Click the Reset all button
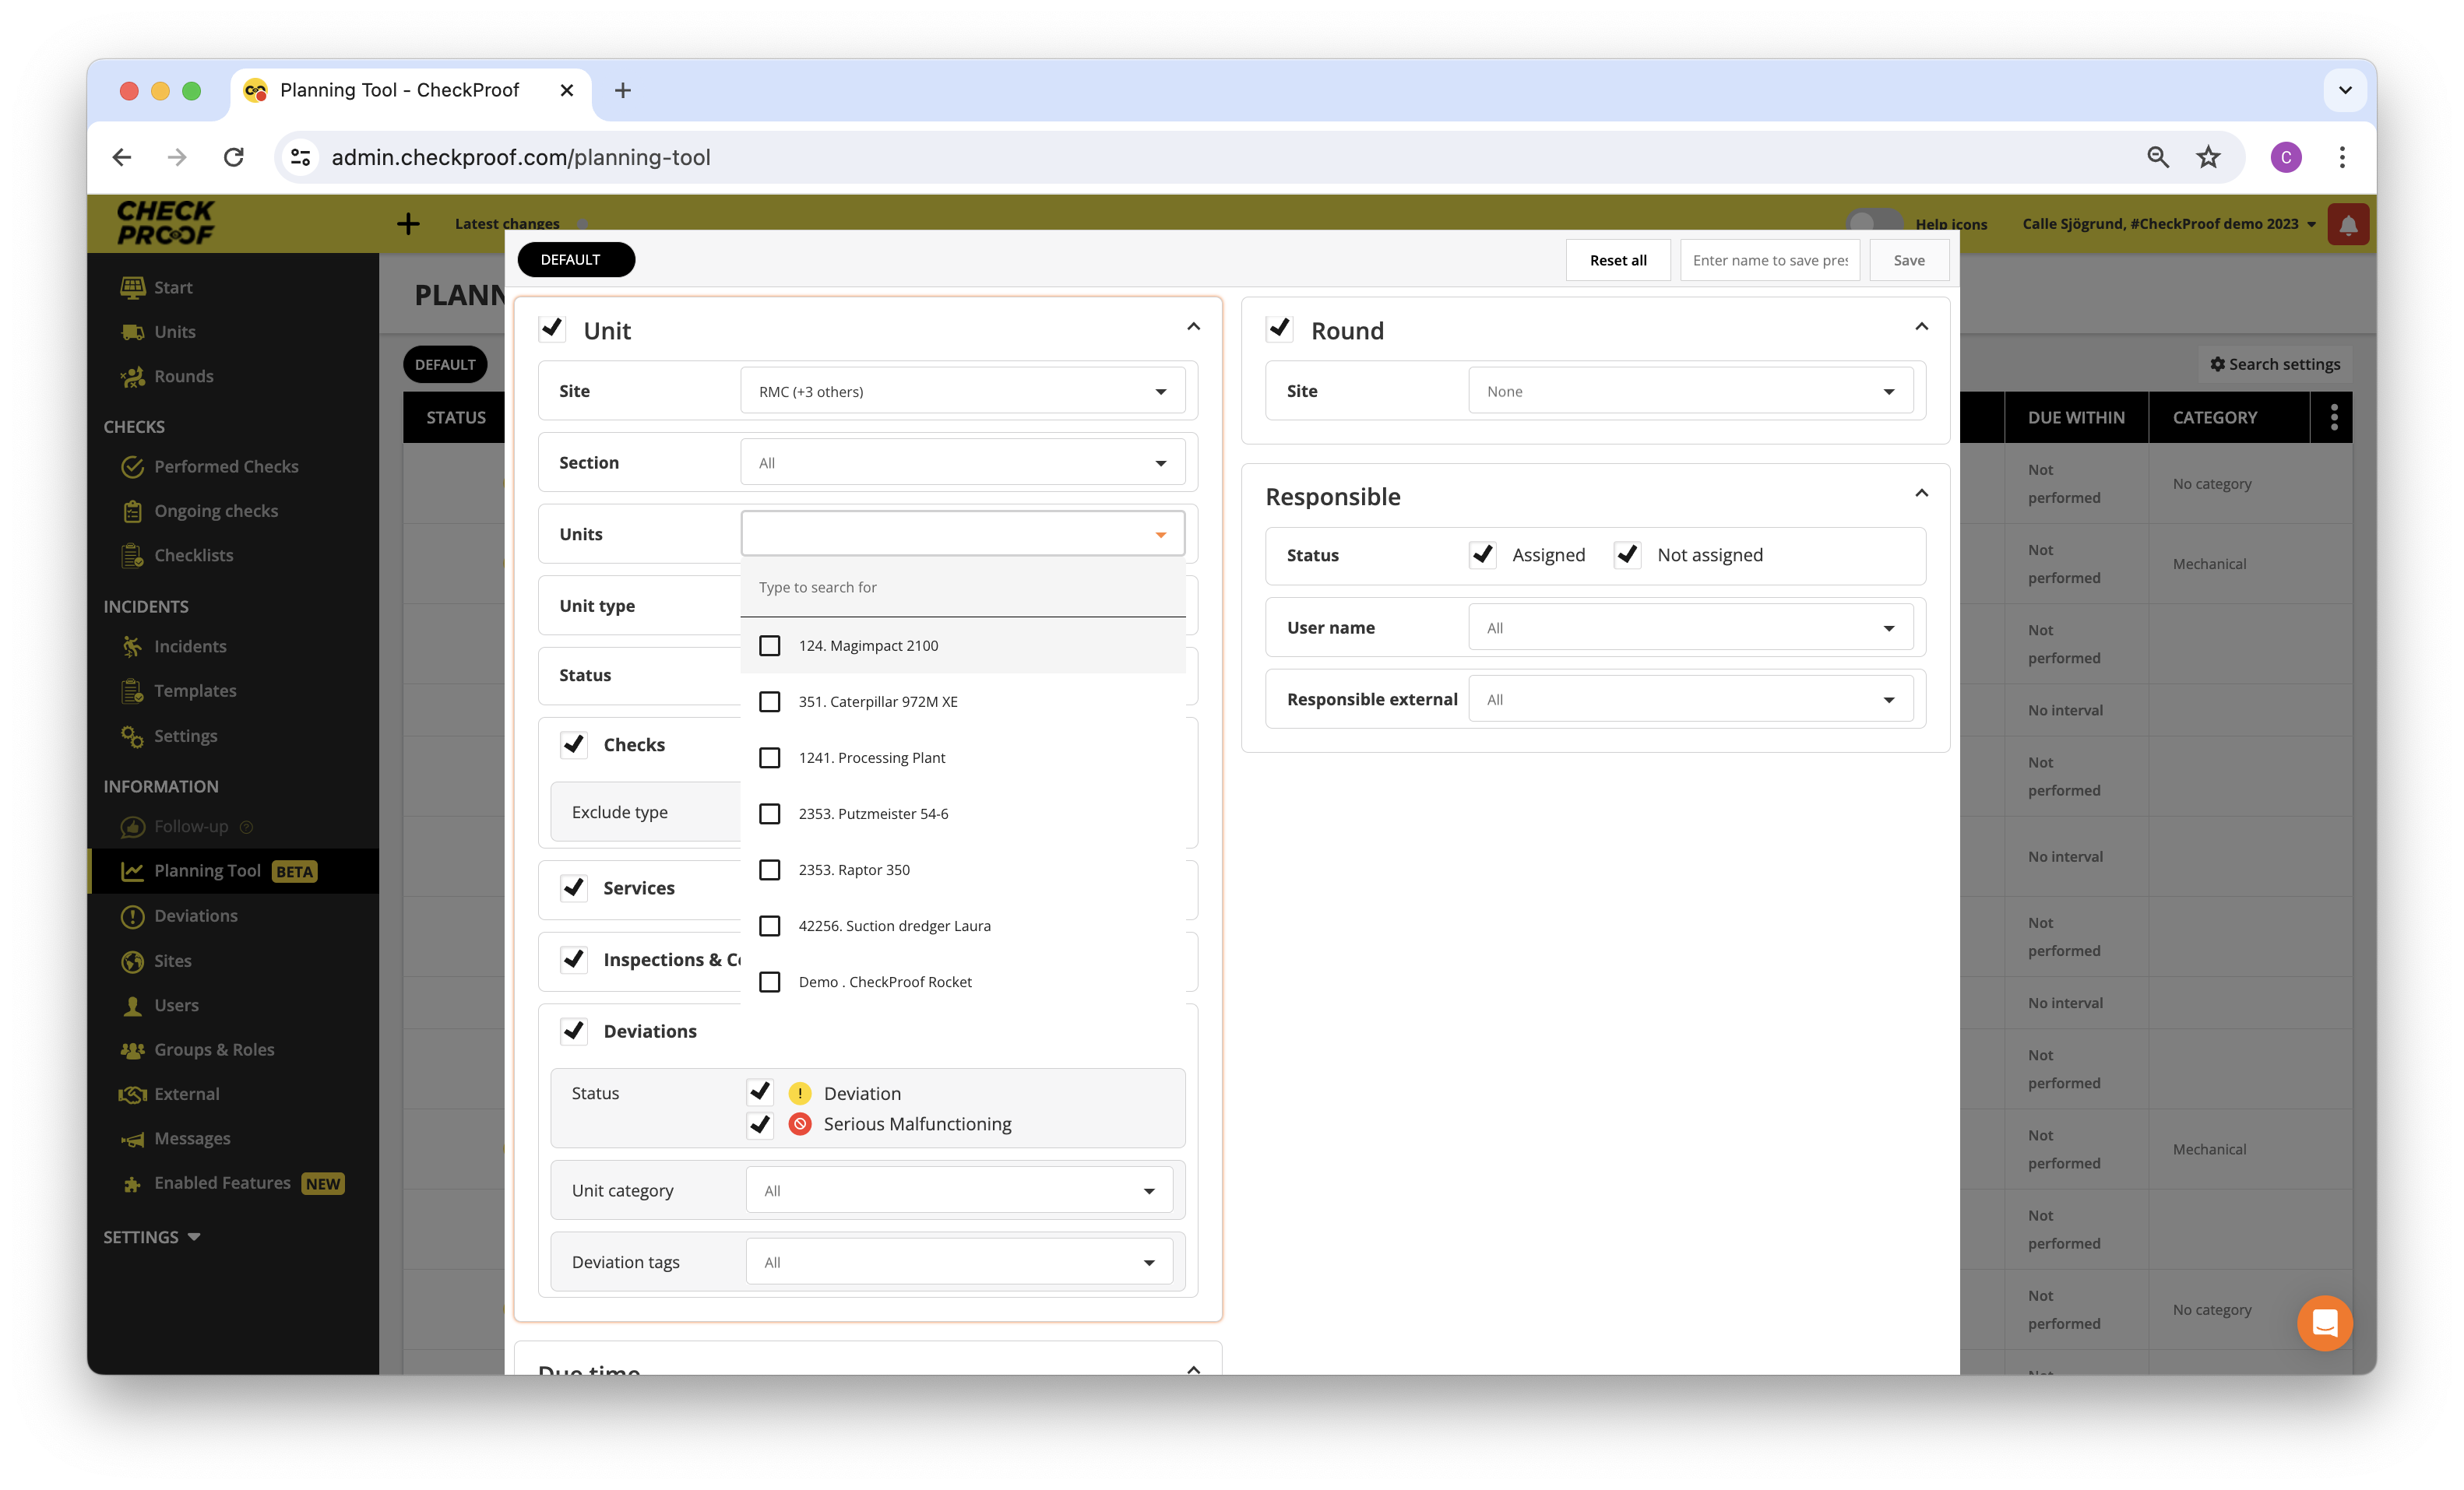This screenshot has width=2464, height=1490. coord(1617,260)
